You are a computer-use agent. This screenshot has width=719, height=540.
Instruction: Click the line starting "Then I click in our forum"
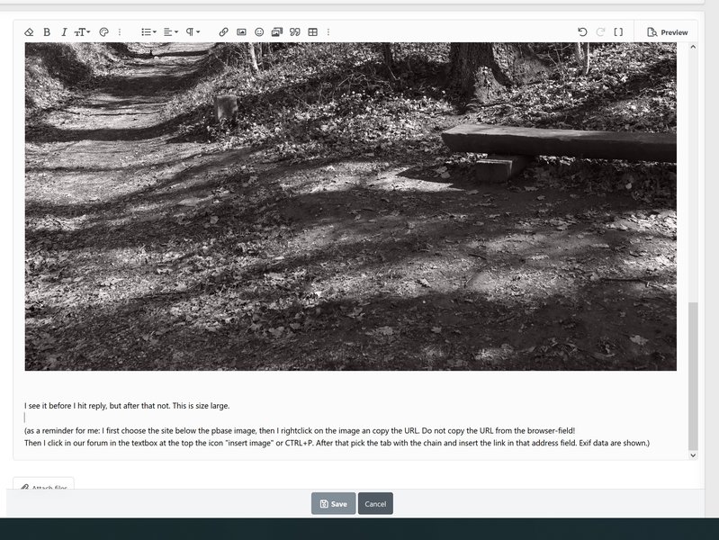(337, 443)
